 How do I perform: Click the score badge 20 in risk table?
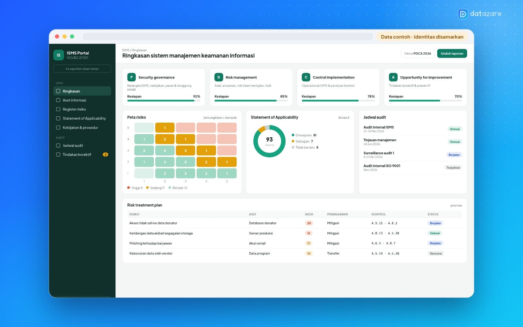tap(309, 223)
